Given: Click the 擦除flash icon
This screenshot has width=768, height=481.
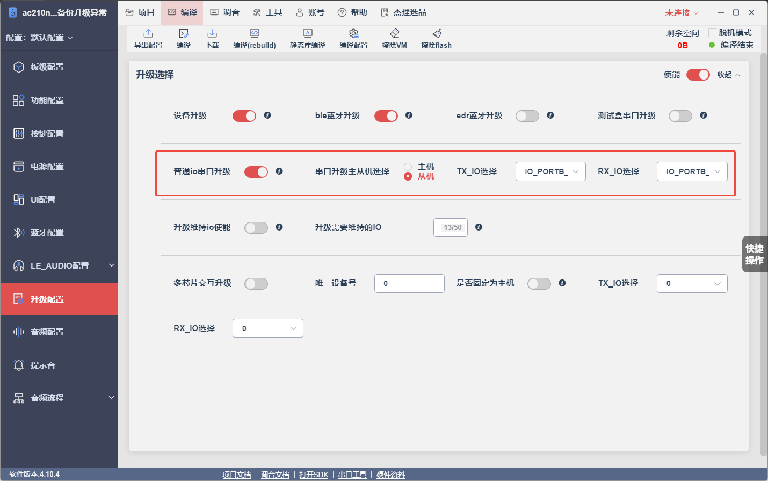Looking at the screenshot, I should [x=437, y=33].
